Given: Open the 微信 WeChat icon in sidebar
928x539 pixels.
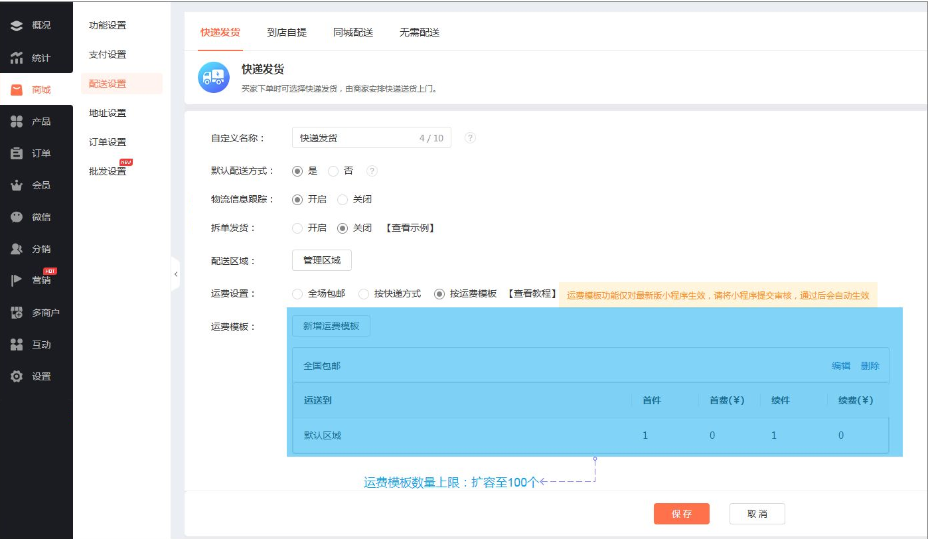Looking at the screenshot, I should point(17,217).
